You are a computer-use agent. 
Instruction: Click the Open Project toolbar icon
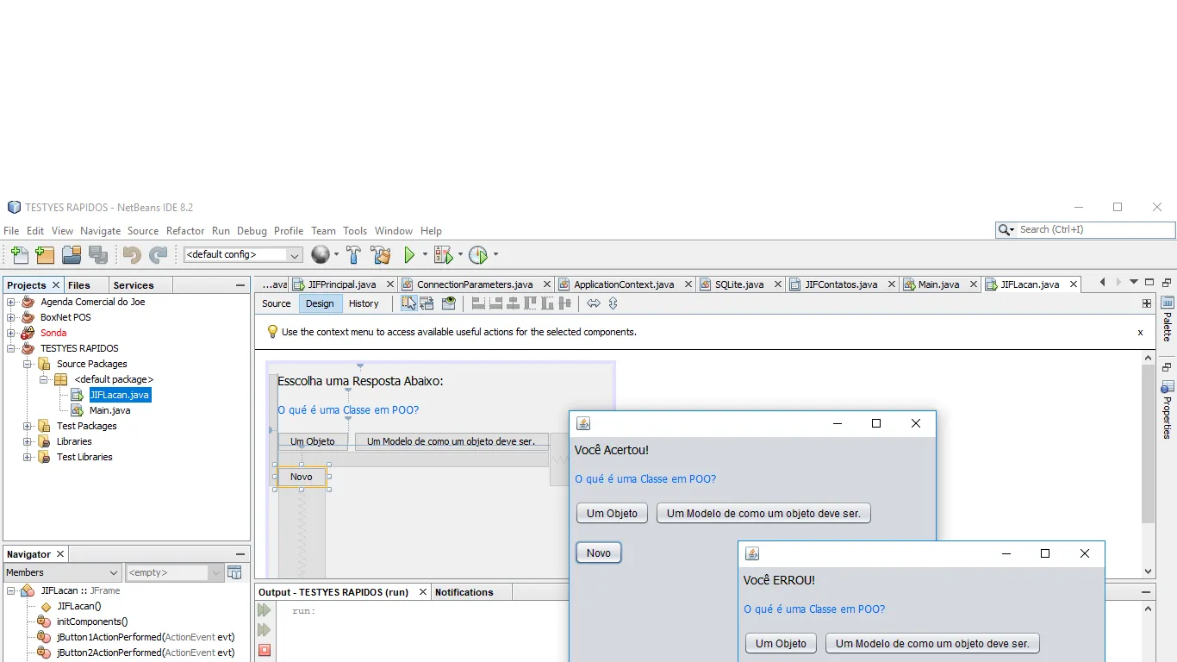tap(72, 255)
